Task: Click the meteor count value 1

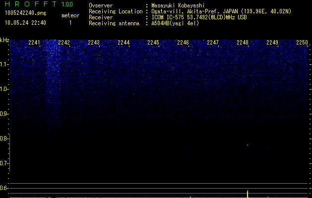Action: pyautogui.click(x=70, y=23)
